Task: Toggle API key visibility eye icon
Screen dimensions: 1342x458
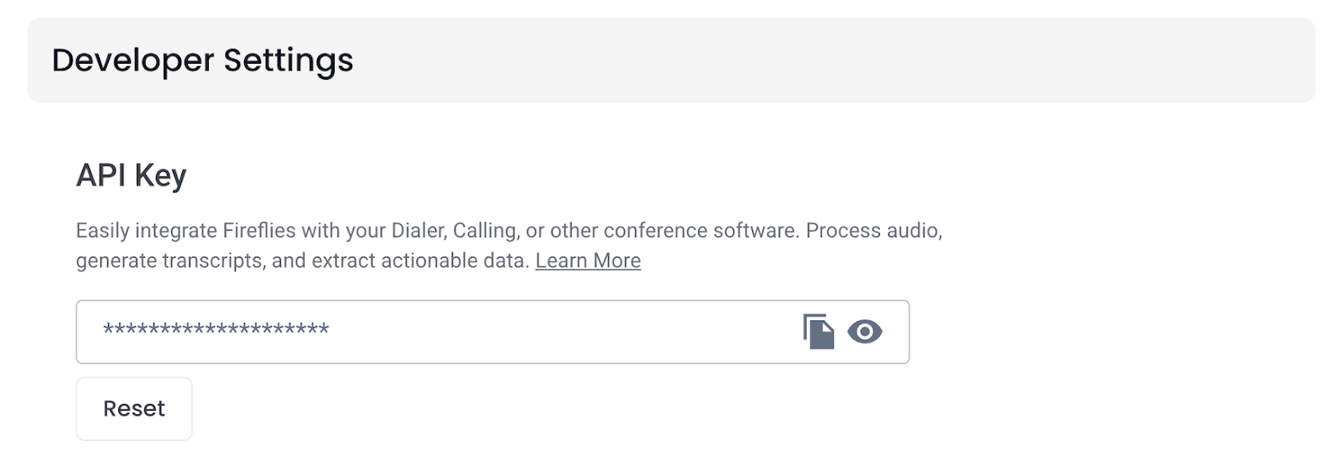Action: pyautogui.click(x=865, y=331)
